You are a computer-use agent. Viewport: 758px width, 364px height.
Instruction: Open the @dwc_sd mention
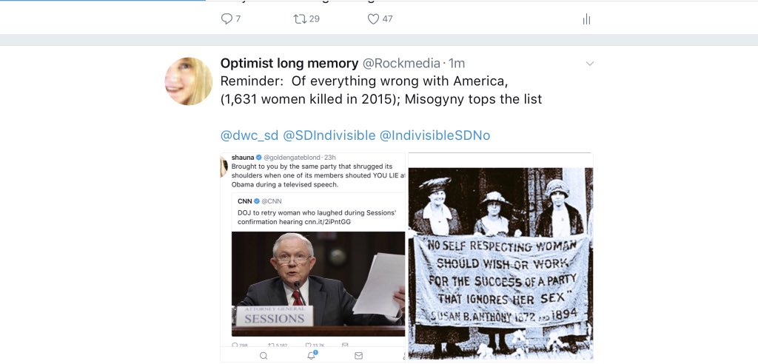pos(249,135)
